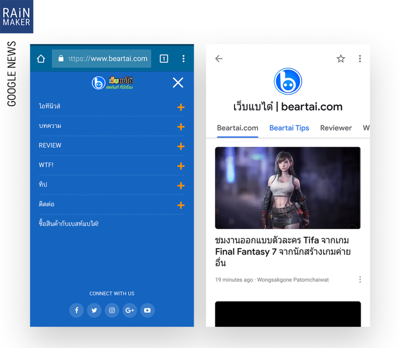Open the browser tab switcher icon
This screenshot has width=400, height=348.
[x=164, y=59]
